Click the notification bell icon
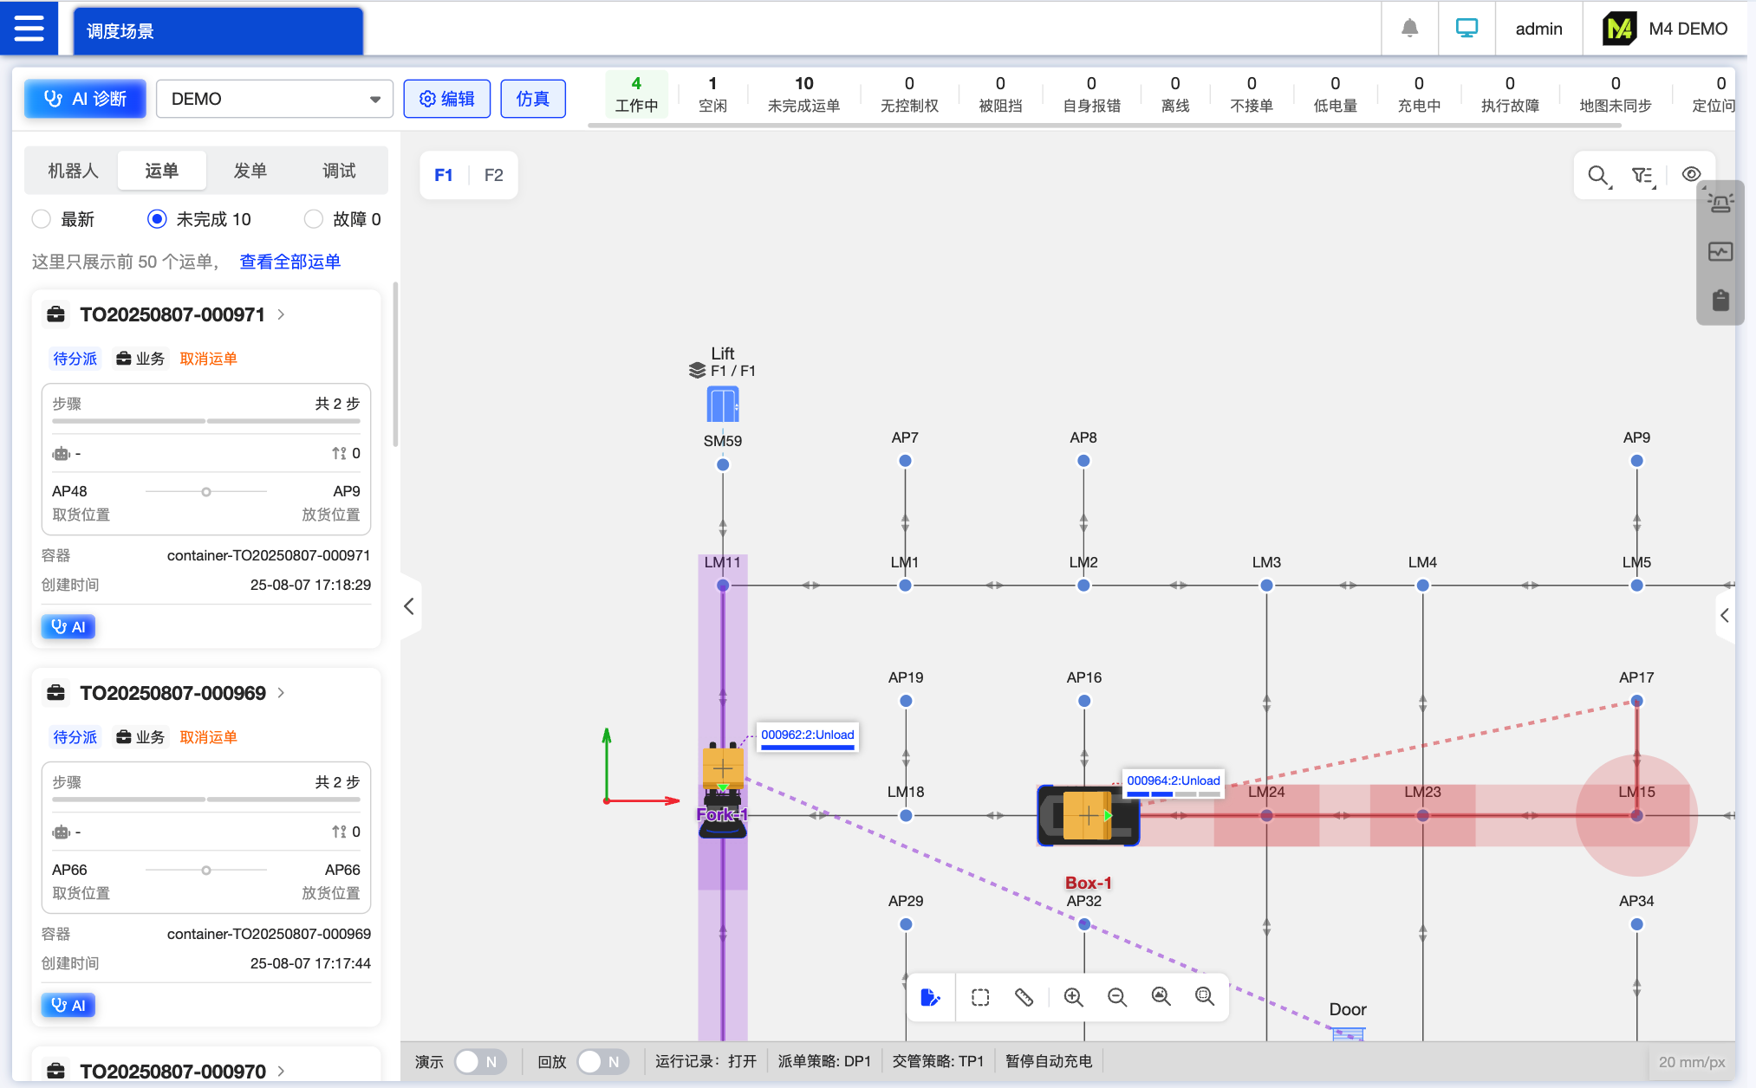 point(1409,29)
